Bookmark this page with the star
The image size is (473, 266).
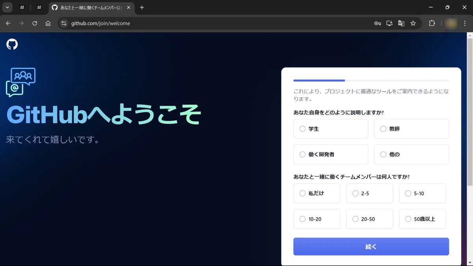[x=413, y=23]
